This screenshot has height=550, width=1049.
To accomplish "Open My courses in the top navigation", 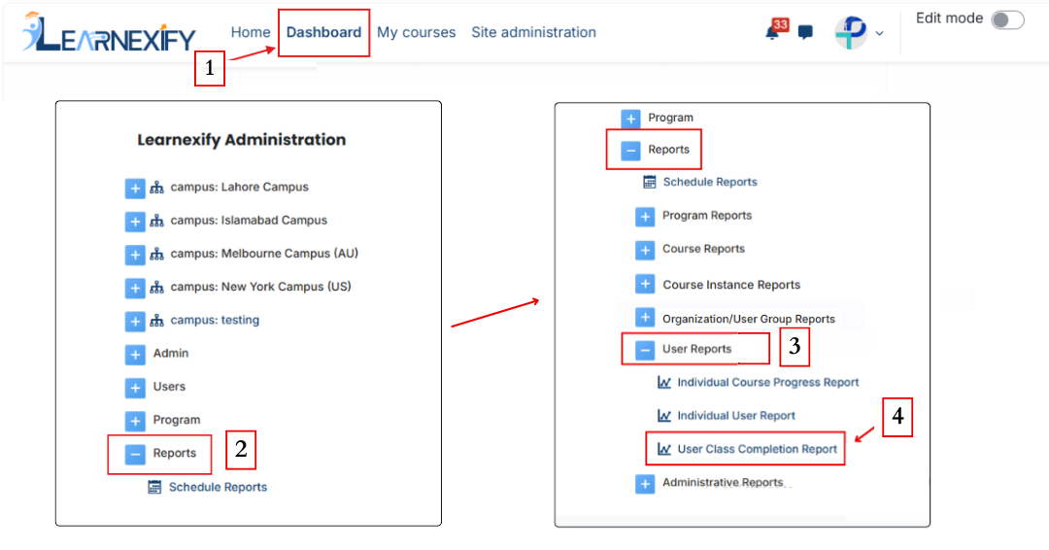I will (x=416, y=32).
